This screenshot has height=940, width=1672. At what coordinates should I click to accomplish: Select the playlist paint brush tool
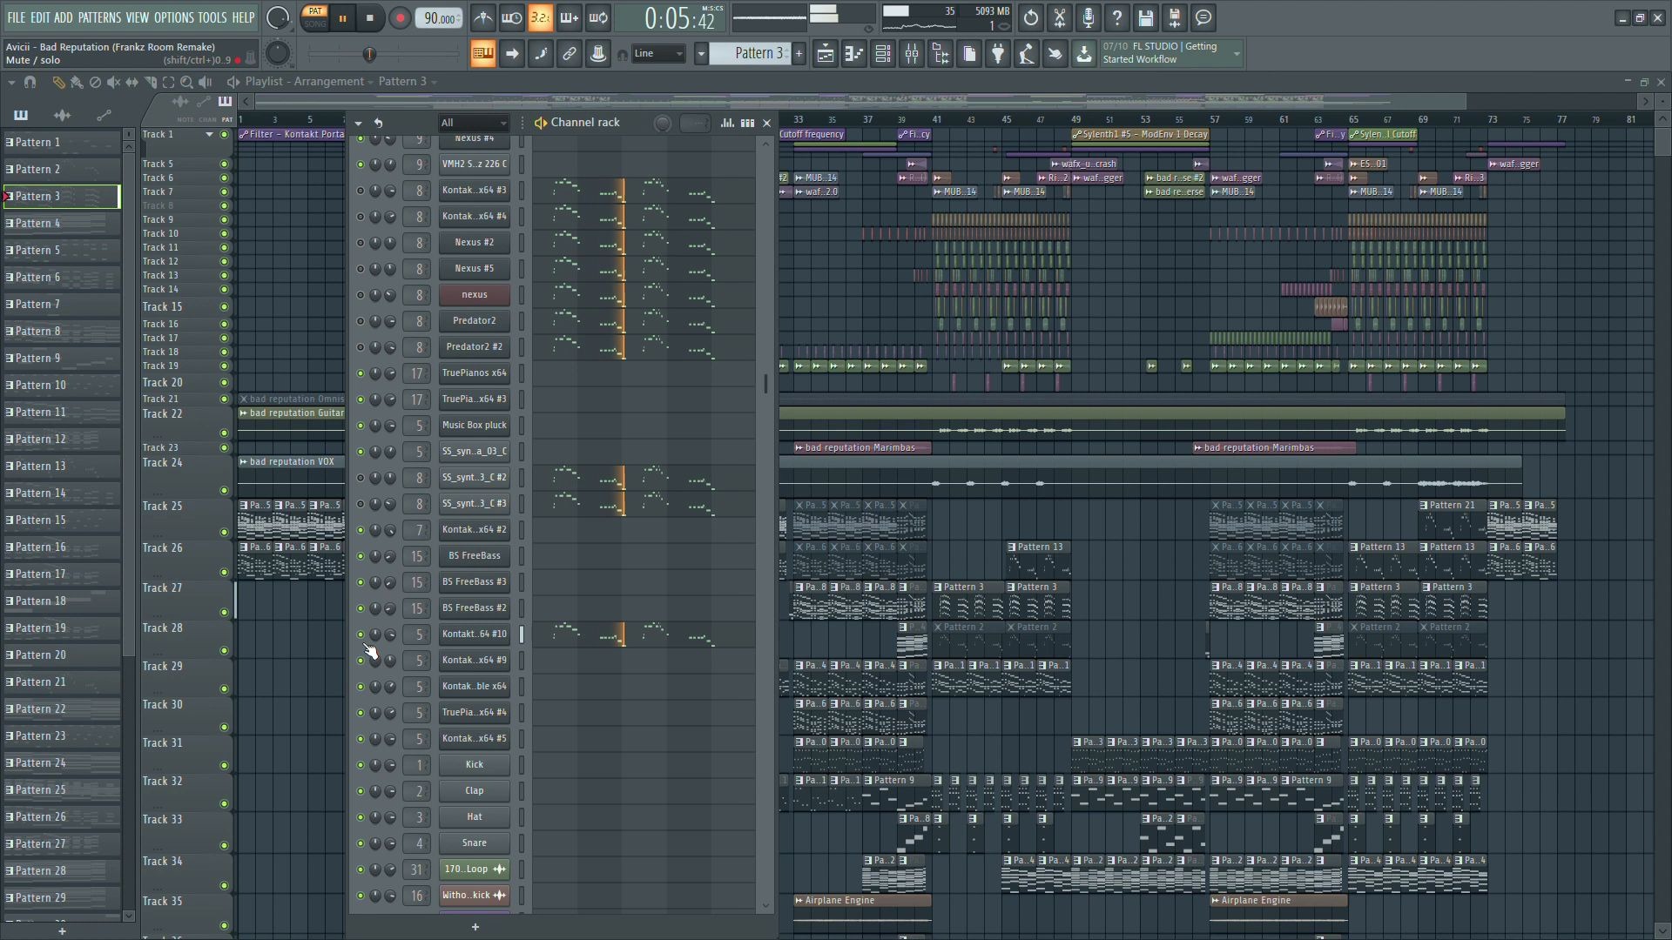77,82
